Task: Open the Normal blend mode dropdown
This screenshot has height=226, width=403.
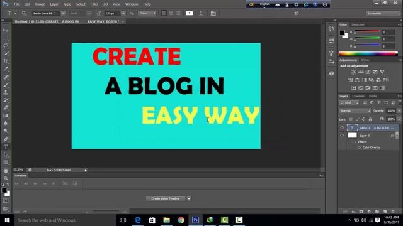Action: [355, 111]
